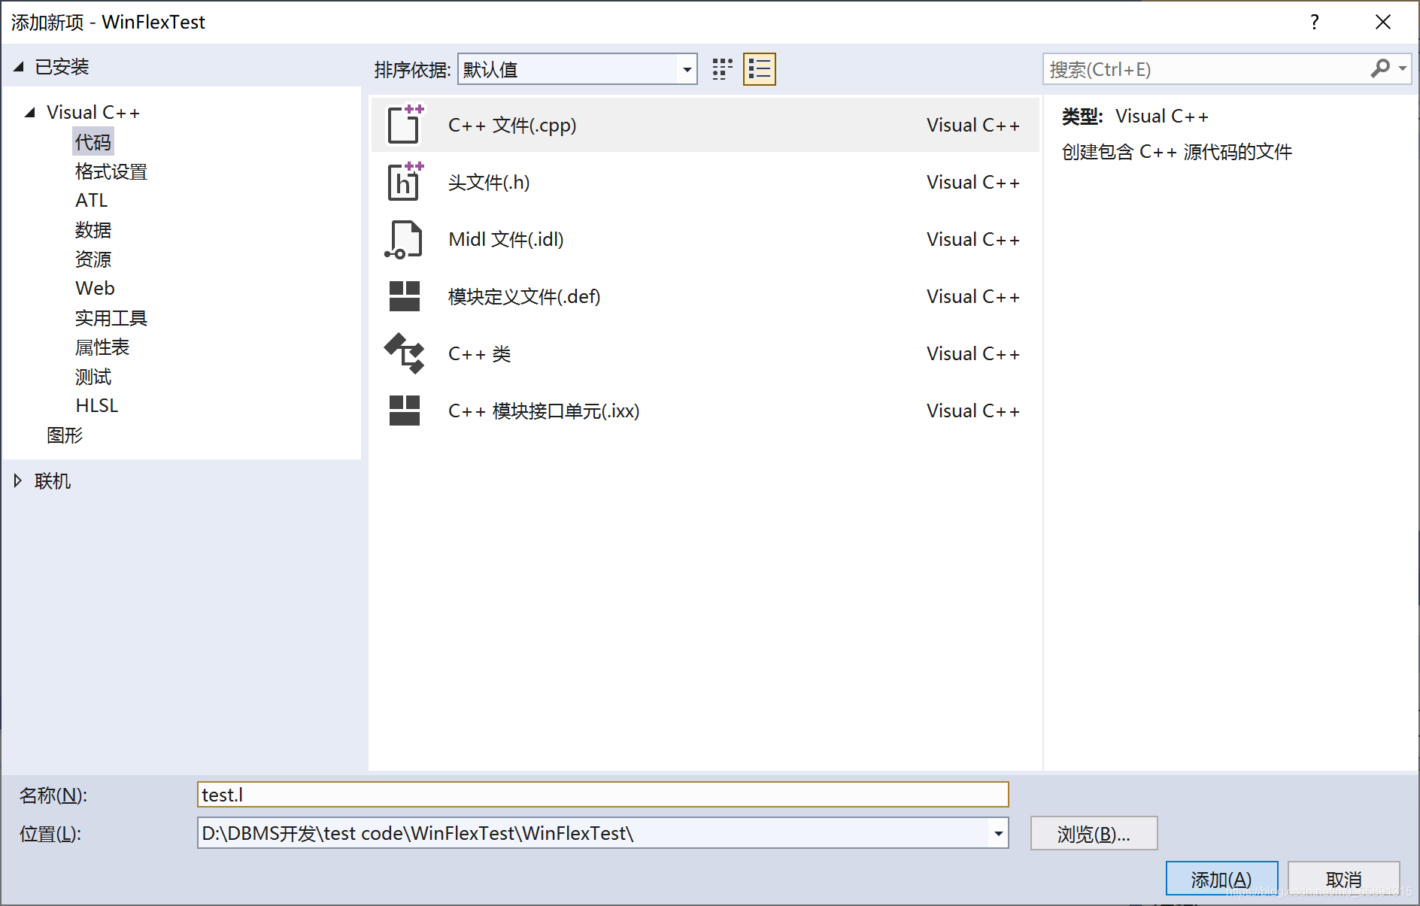
Task: Select the ATL category
Action: point(92,201)
